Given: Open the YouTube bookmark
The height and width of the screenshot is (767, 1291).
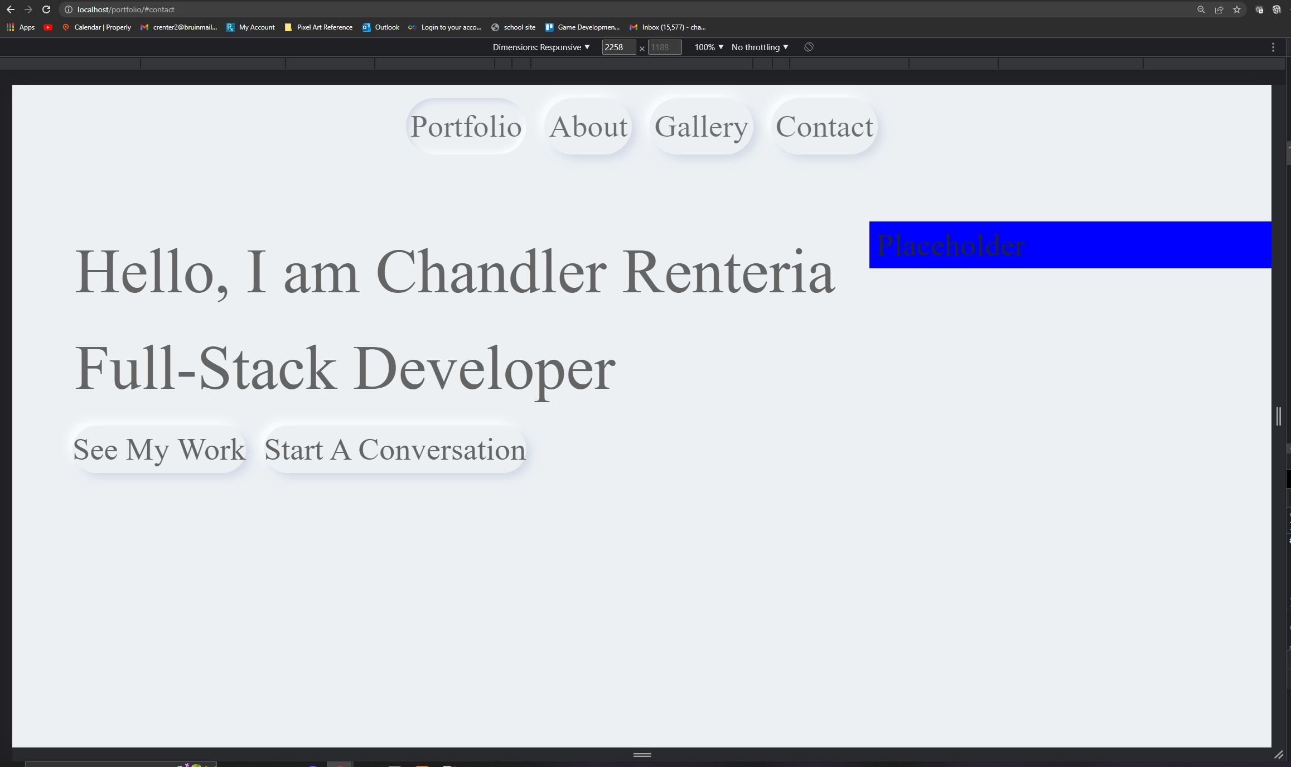Looking at the screenshot, I should tap(48, 27).
